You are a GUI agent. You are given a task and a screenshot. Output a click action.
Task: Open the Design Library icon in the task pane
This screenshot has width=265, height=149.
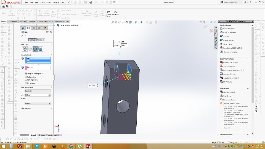[x=216, y=31]
